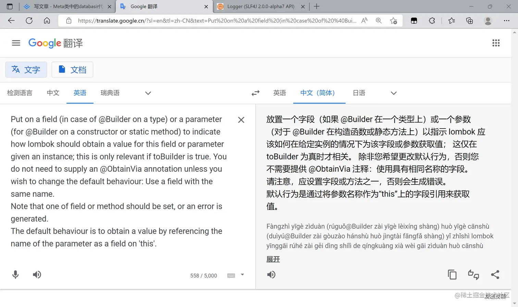Open the zoom magnifier in address bar

379,21
